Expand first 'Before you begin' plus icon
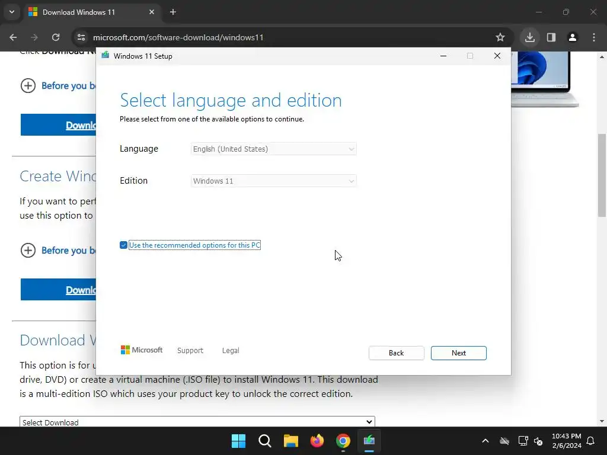 (28, 85)
